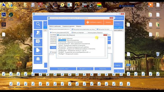Image resolution: width=164 pixels, height=92 pixels.
Task: Switch to Рассылка пользователям на стену tab
Action: click(83, 29)
